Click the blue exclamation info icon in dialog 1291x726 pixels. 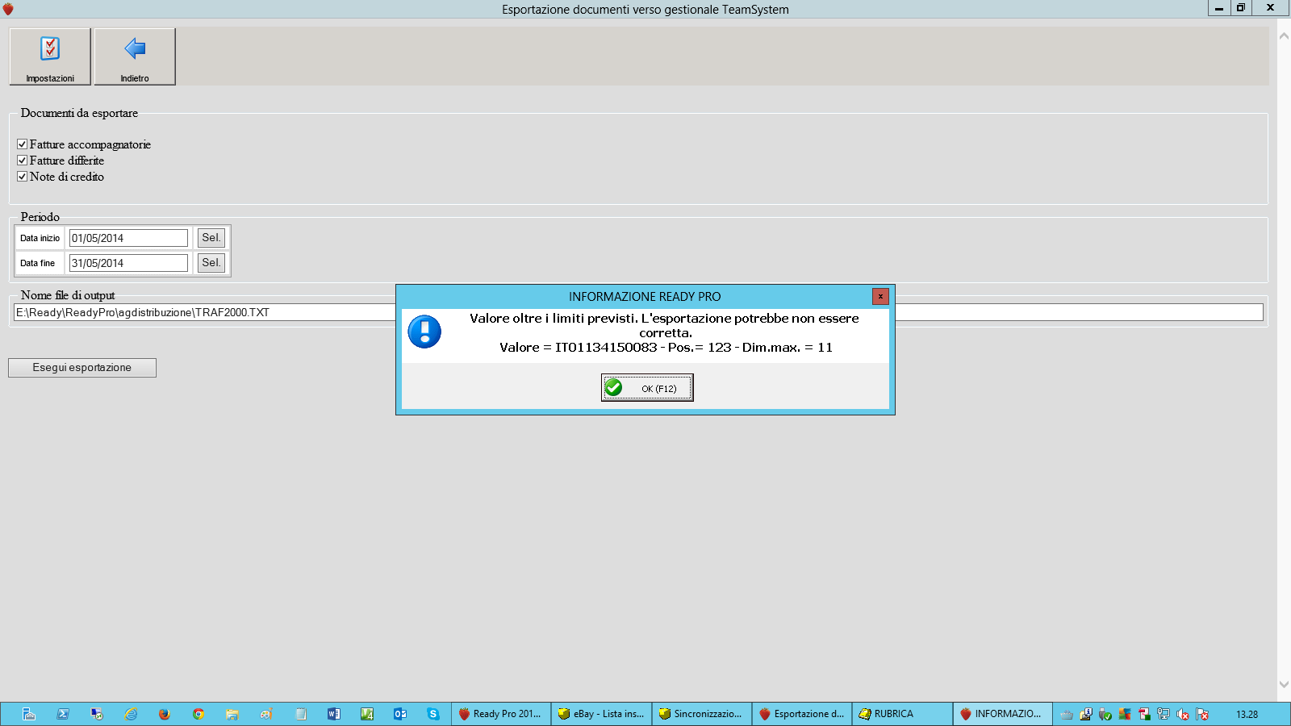click(x=424, y=332)
